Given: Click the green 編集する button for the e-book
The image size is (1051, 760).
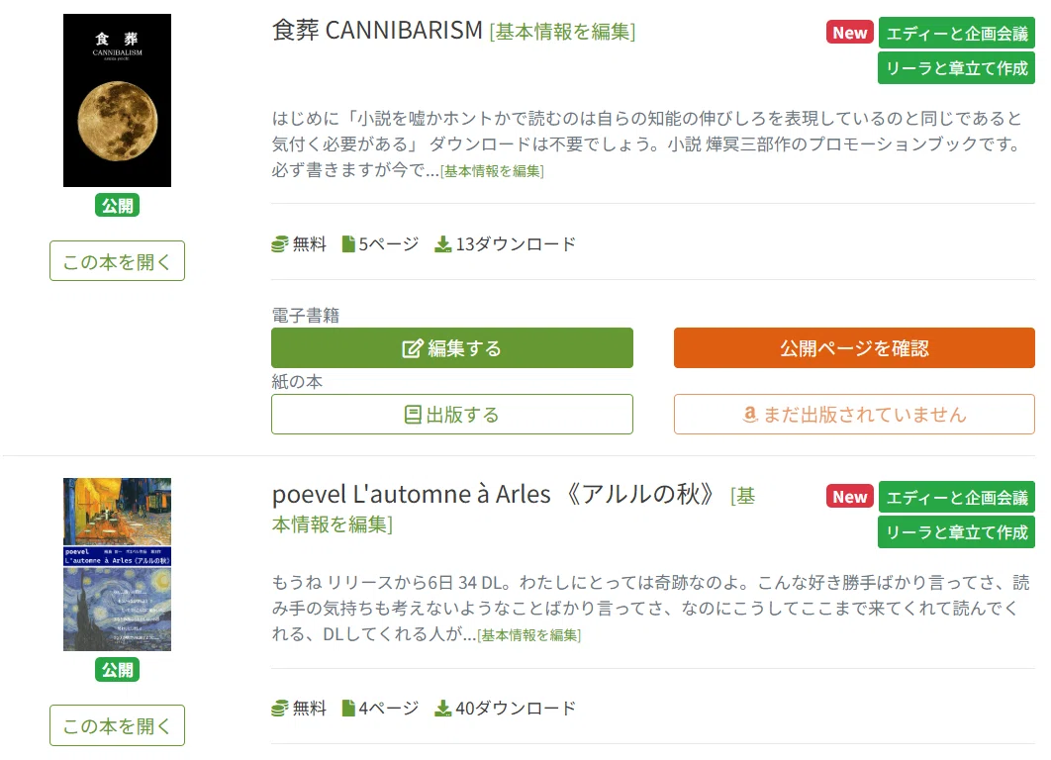Looking at the screenshot, I should coord(451,347).
